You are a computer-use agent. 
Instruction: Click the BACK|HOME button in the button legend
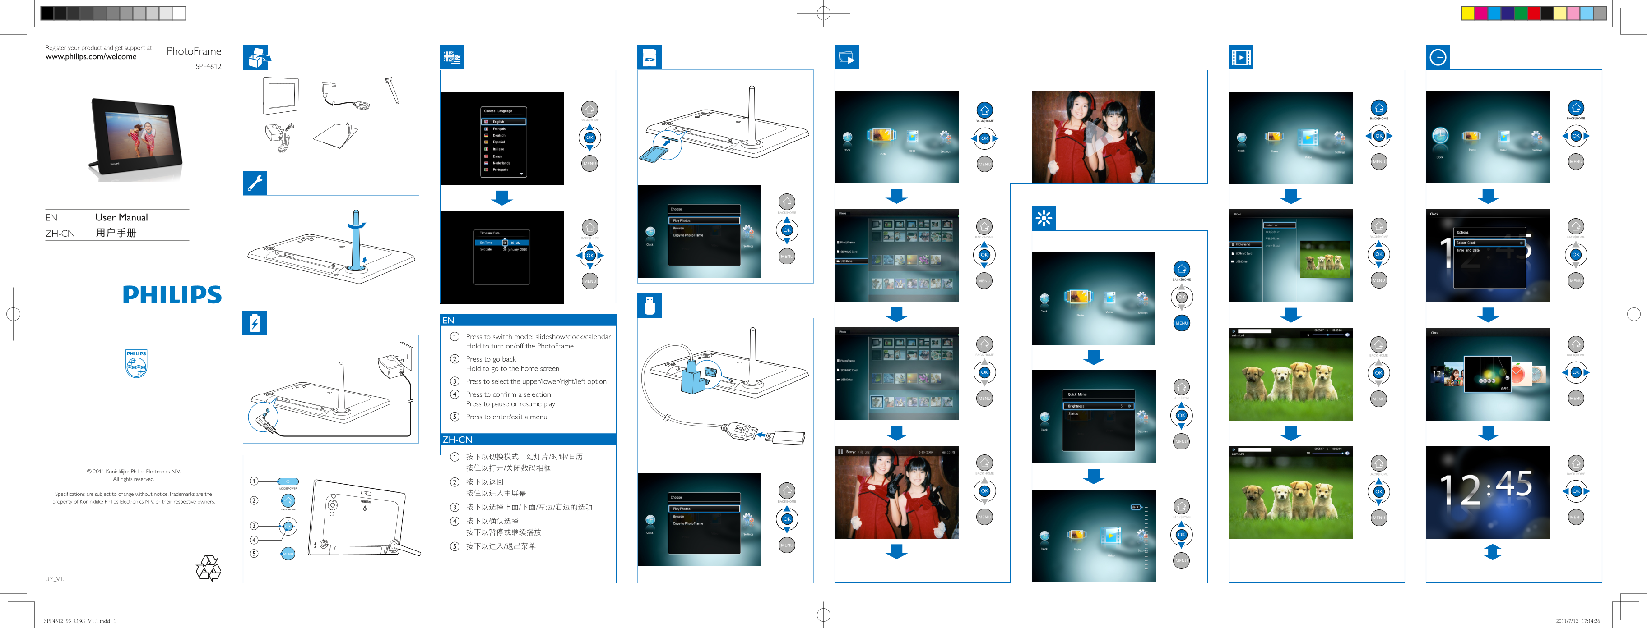click(x=288, y=500)
